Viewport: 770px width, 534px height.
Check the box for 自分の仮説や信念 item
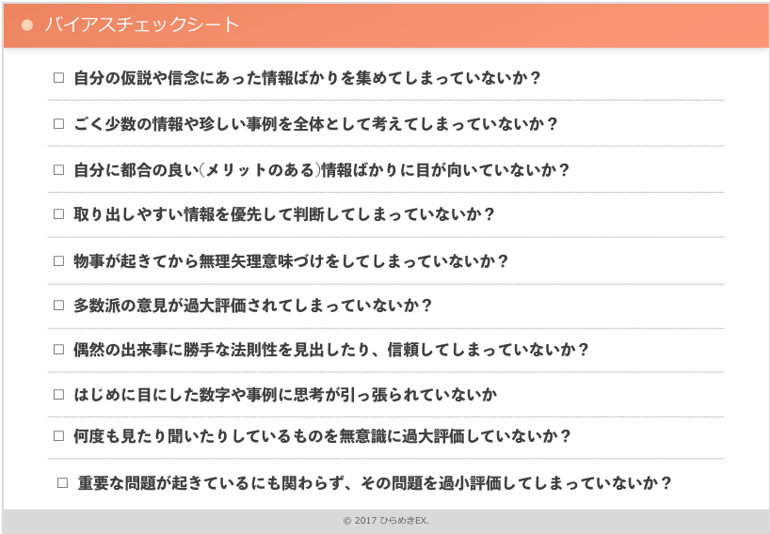tap(58, 78)
